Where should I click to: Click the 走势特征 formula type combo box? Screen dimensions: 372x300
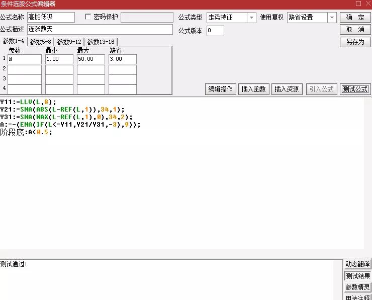(x=231, y=18)
